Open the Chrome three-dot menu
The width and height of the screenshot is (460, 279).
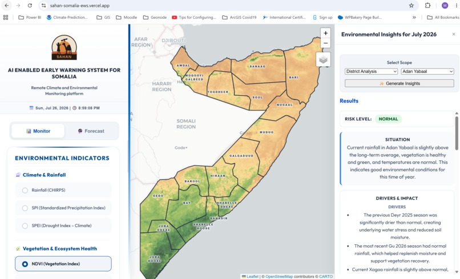pos(457,5)
